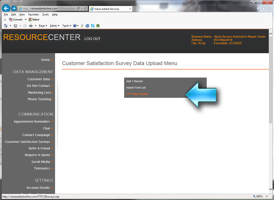Click the LOG OUT link
274x200 pixels.
click(92, 39)
